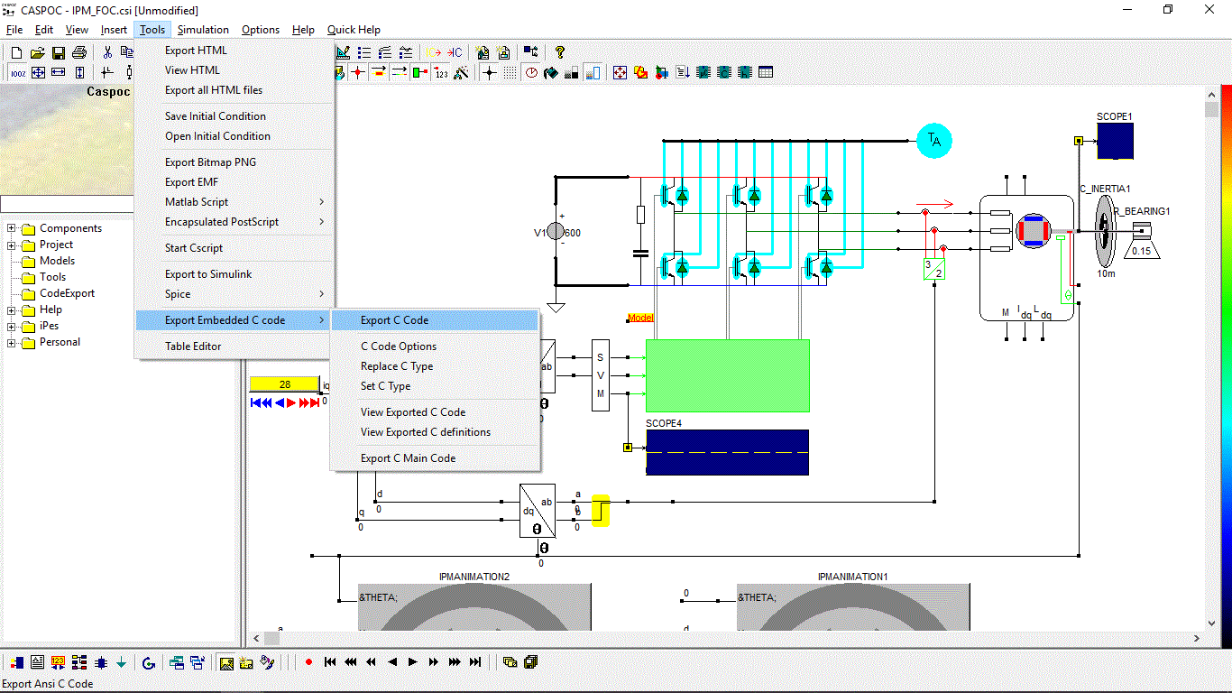Screen dimensions: 1232x693
Task: Click the 100% zoom toolbar icon
Action: click(x=18, y=72)
